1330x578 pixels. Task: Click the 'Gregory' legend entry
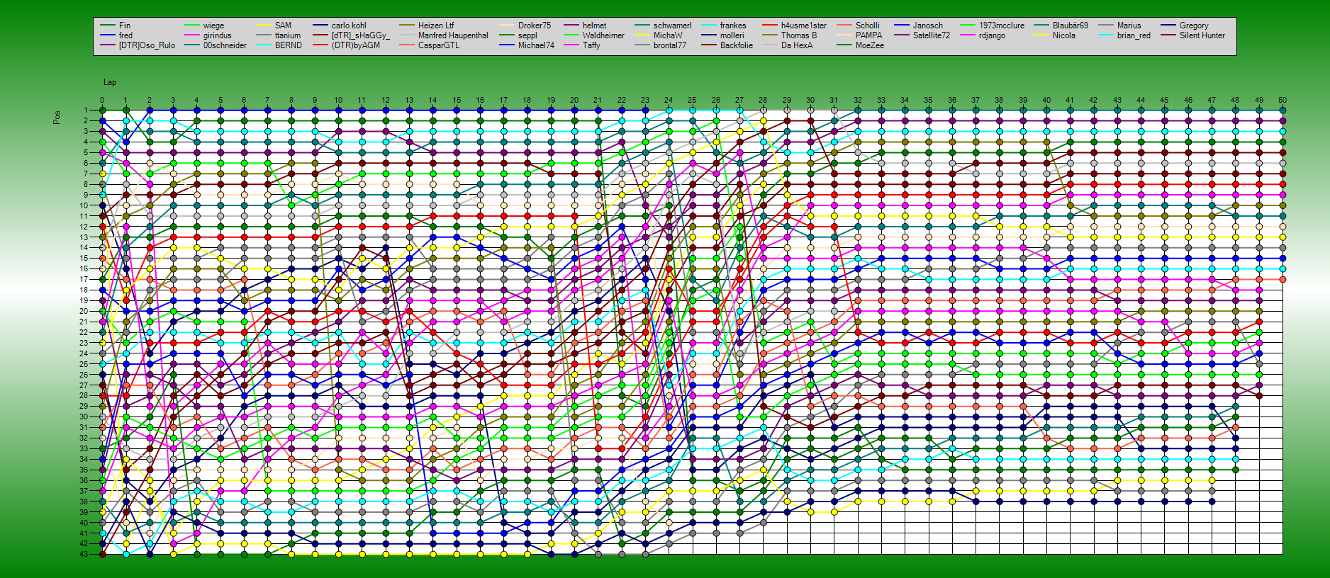click(x=1185, y=25)
